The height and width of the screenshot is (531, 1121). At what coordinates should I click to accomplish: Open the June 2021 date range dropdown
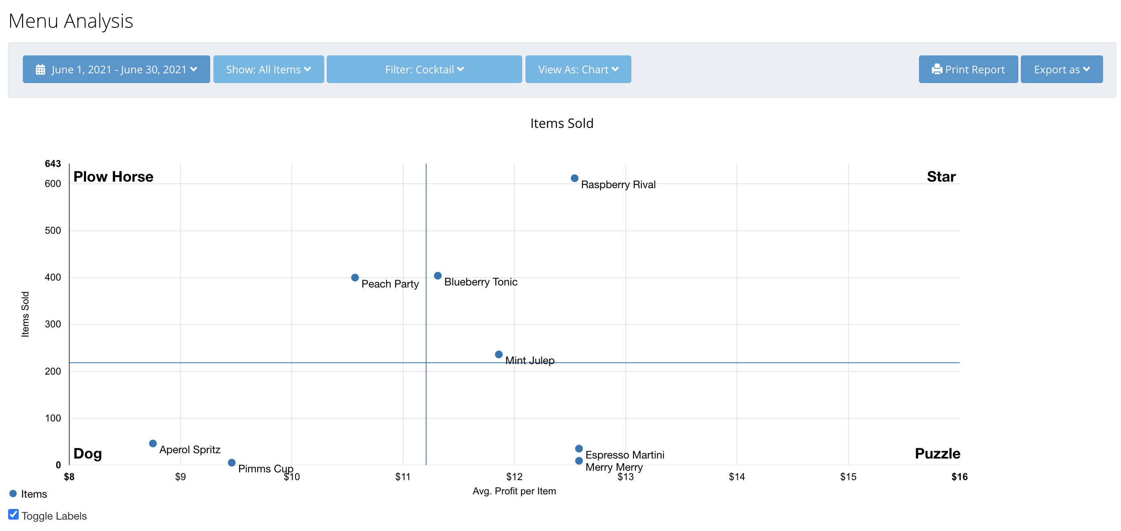pyautogui.click(x=116, y=70)
